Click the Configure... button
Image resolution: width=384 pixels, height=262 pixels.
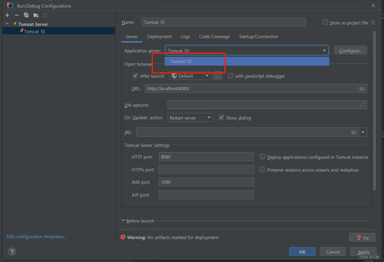[x=351, y=50]
